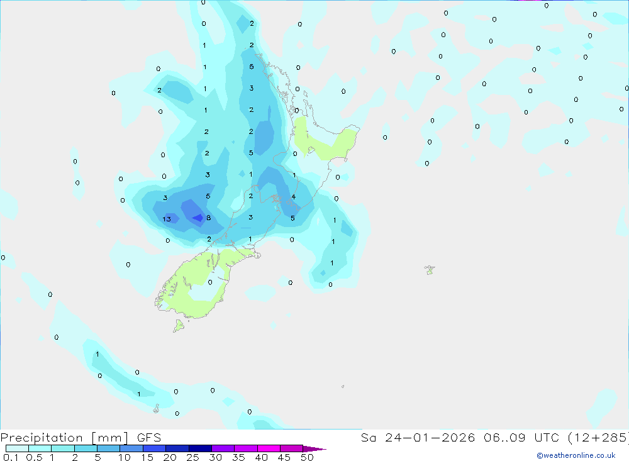Click the '25' legend scale label
The width and height of the screenshot is (629, 461).
coord(192,457)
